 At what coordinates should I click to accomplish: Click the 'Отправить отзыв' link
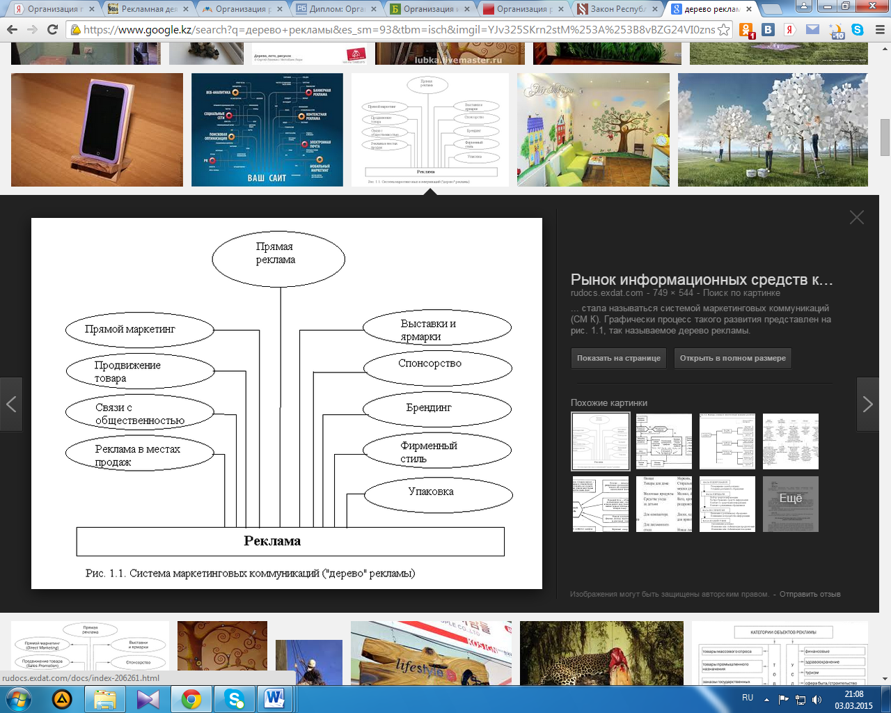pos(810,595)
